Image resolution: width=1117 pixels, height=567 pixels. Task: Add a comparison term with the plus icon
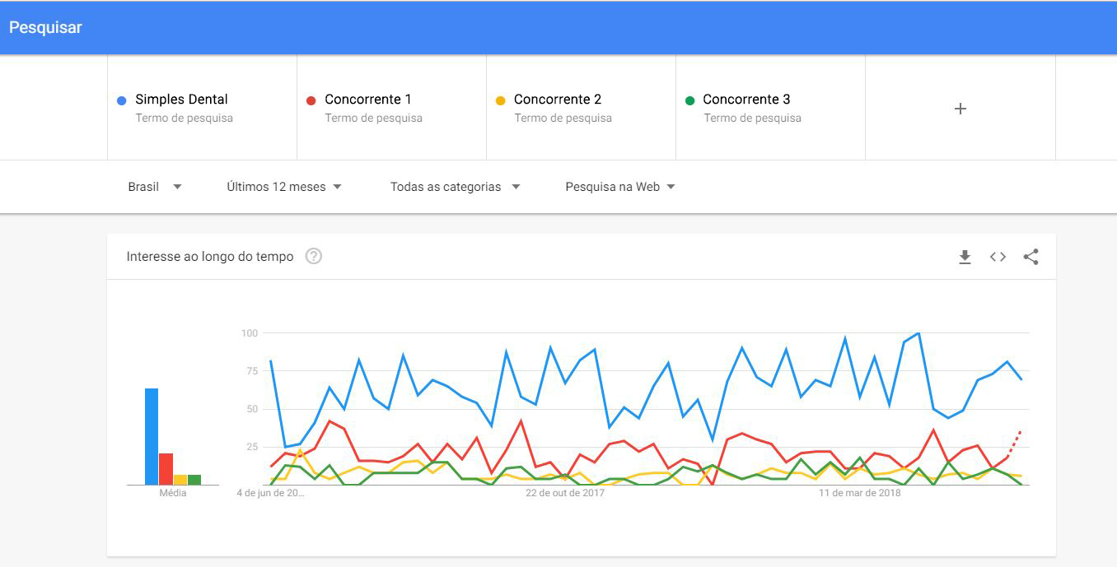click(960, 109)
